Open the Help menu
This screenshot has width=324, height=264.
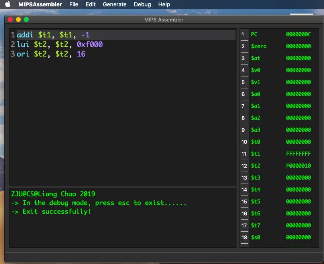click(164, 4)
